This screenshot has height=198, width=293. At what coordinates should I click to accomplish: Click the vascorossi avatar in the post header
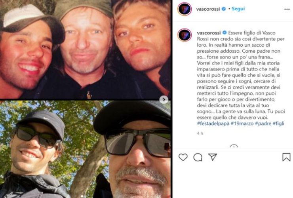click(x=185, y=9)
